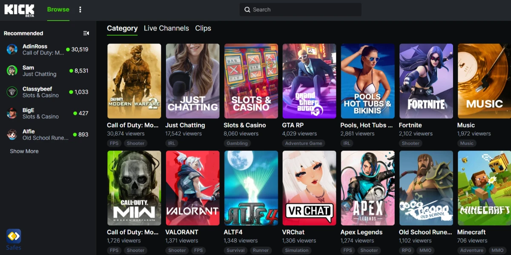Select BigE in the recommended list
The image size is (511, 255).
coord(48,113)
